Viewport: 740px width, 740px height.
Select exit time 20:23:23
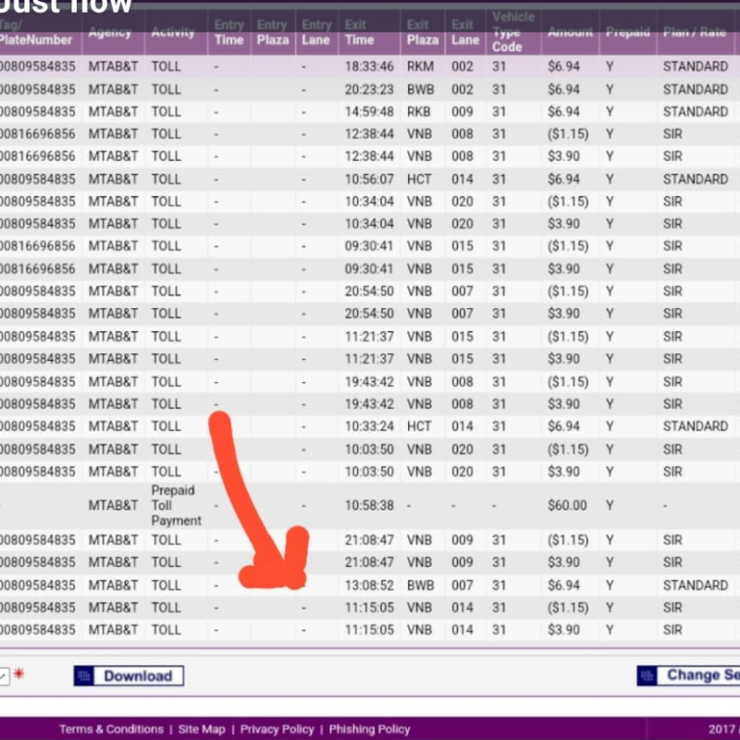(x=369, y=89)
